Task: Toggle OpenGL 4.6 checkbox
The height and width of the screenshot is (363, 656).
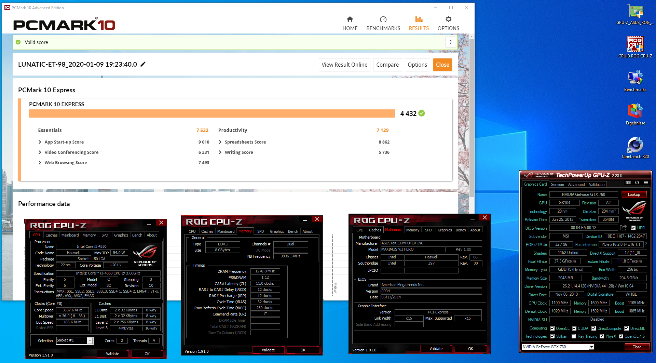Action: tap(621, 336)
